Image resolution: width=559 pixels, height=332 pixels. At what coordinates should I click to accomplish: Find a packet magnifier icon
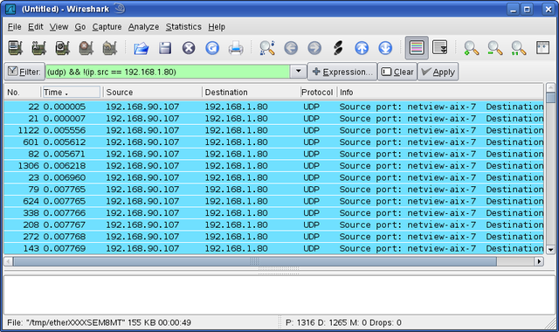pos(267,48)
